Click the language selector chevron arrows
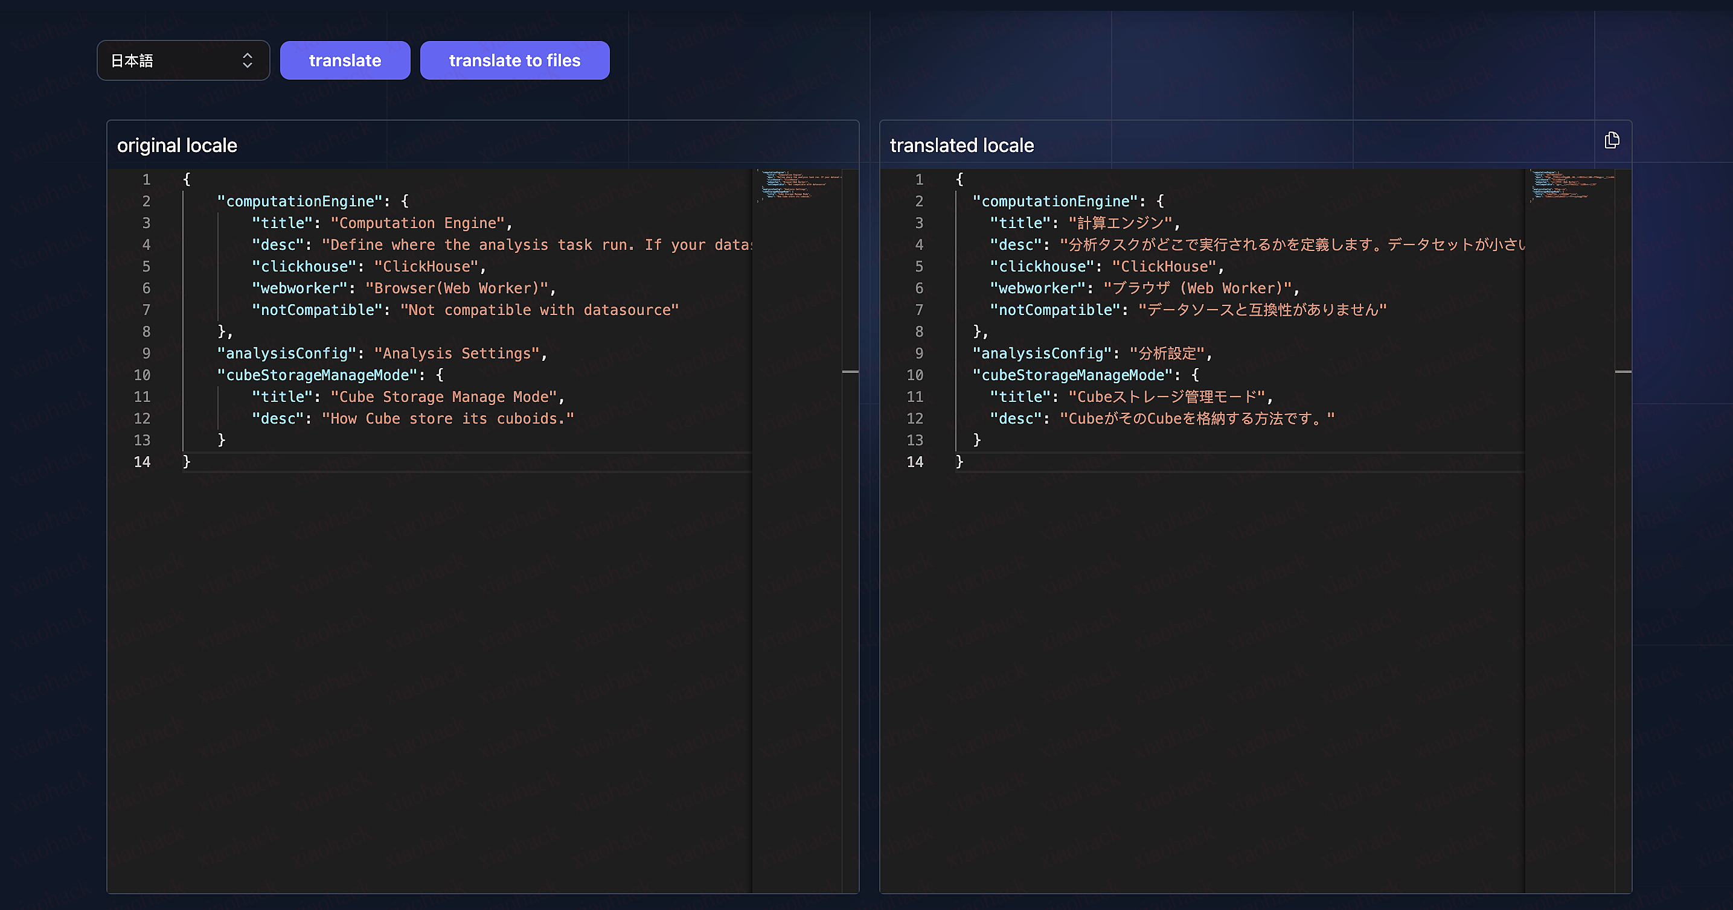1733x910 pixels. click(x=248, y=60)
